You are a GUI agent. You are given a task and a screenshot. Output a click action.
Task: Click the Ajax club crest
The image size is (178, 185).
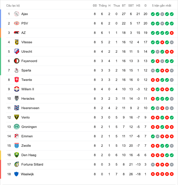click(x=17, y=14)
